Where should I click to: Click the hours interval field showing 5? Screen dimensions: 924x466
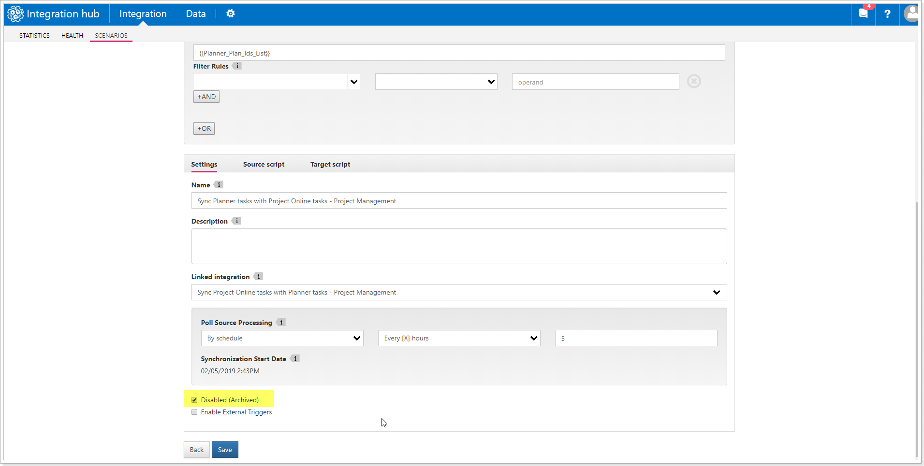tap(636, 338)
